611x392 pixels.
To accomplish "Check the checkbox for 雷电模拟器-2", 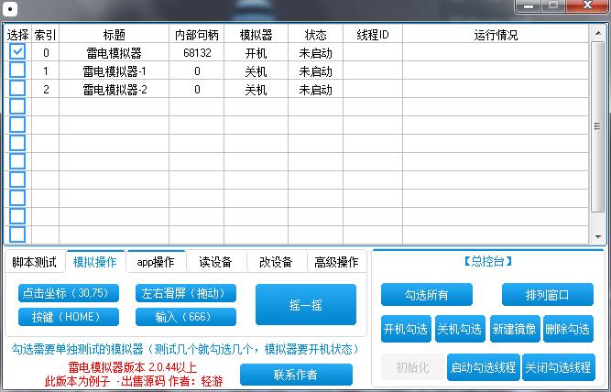I will click(x=17, y=88).
